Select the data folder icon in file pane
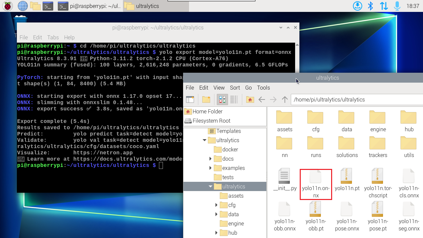Image resolution: width=423 pixels, height=238 pixels. click(x=347, y=121)
